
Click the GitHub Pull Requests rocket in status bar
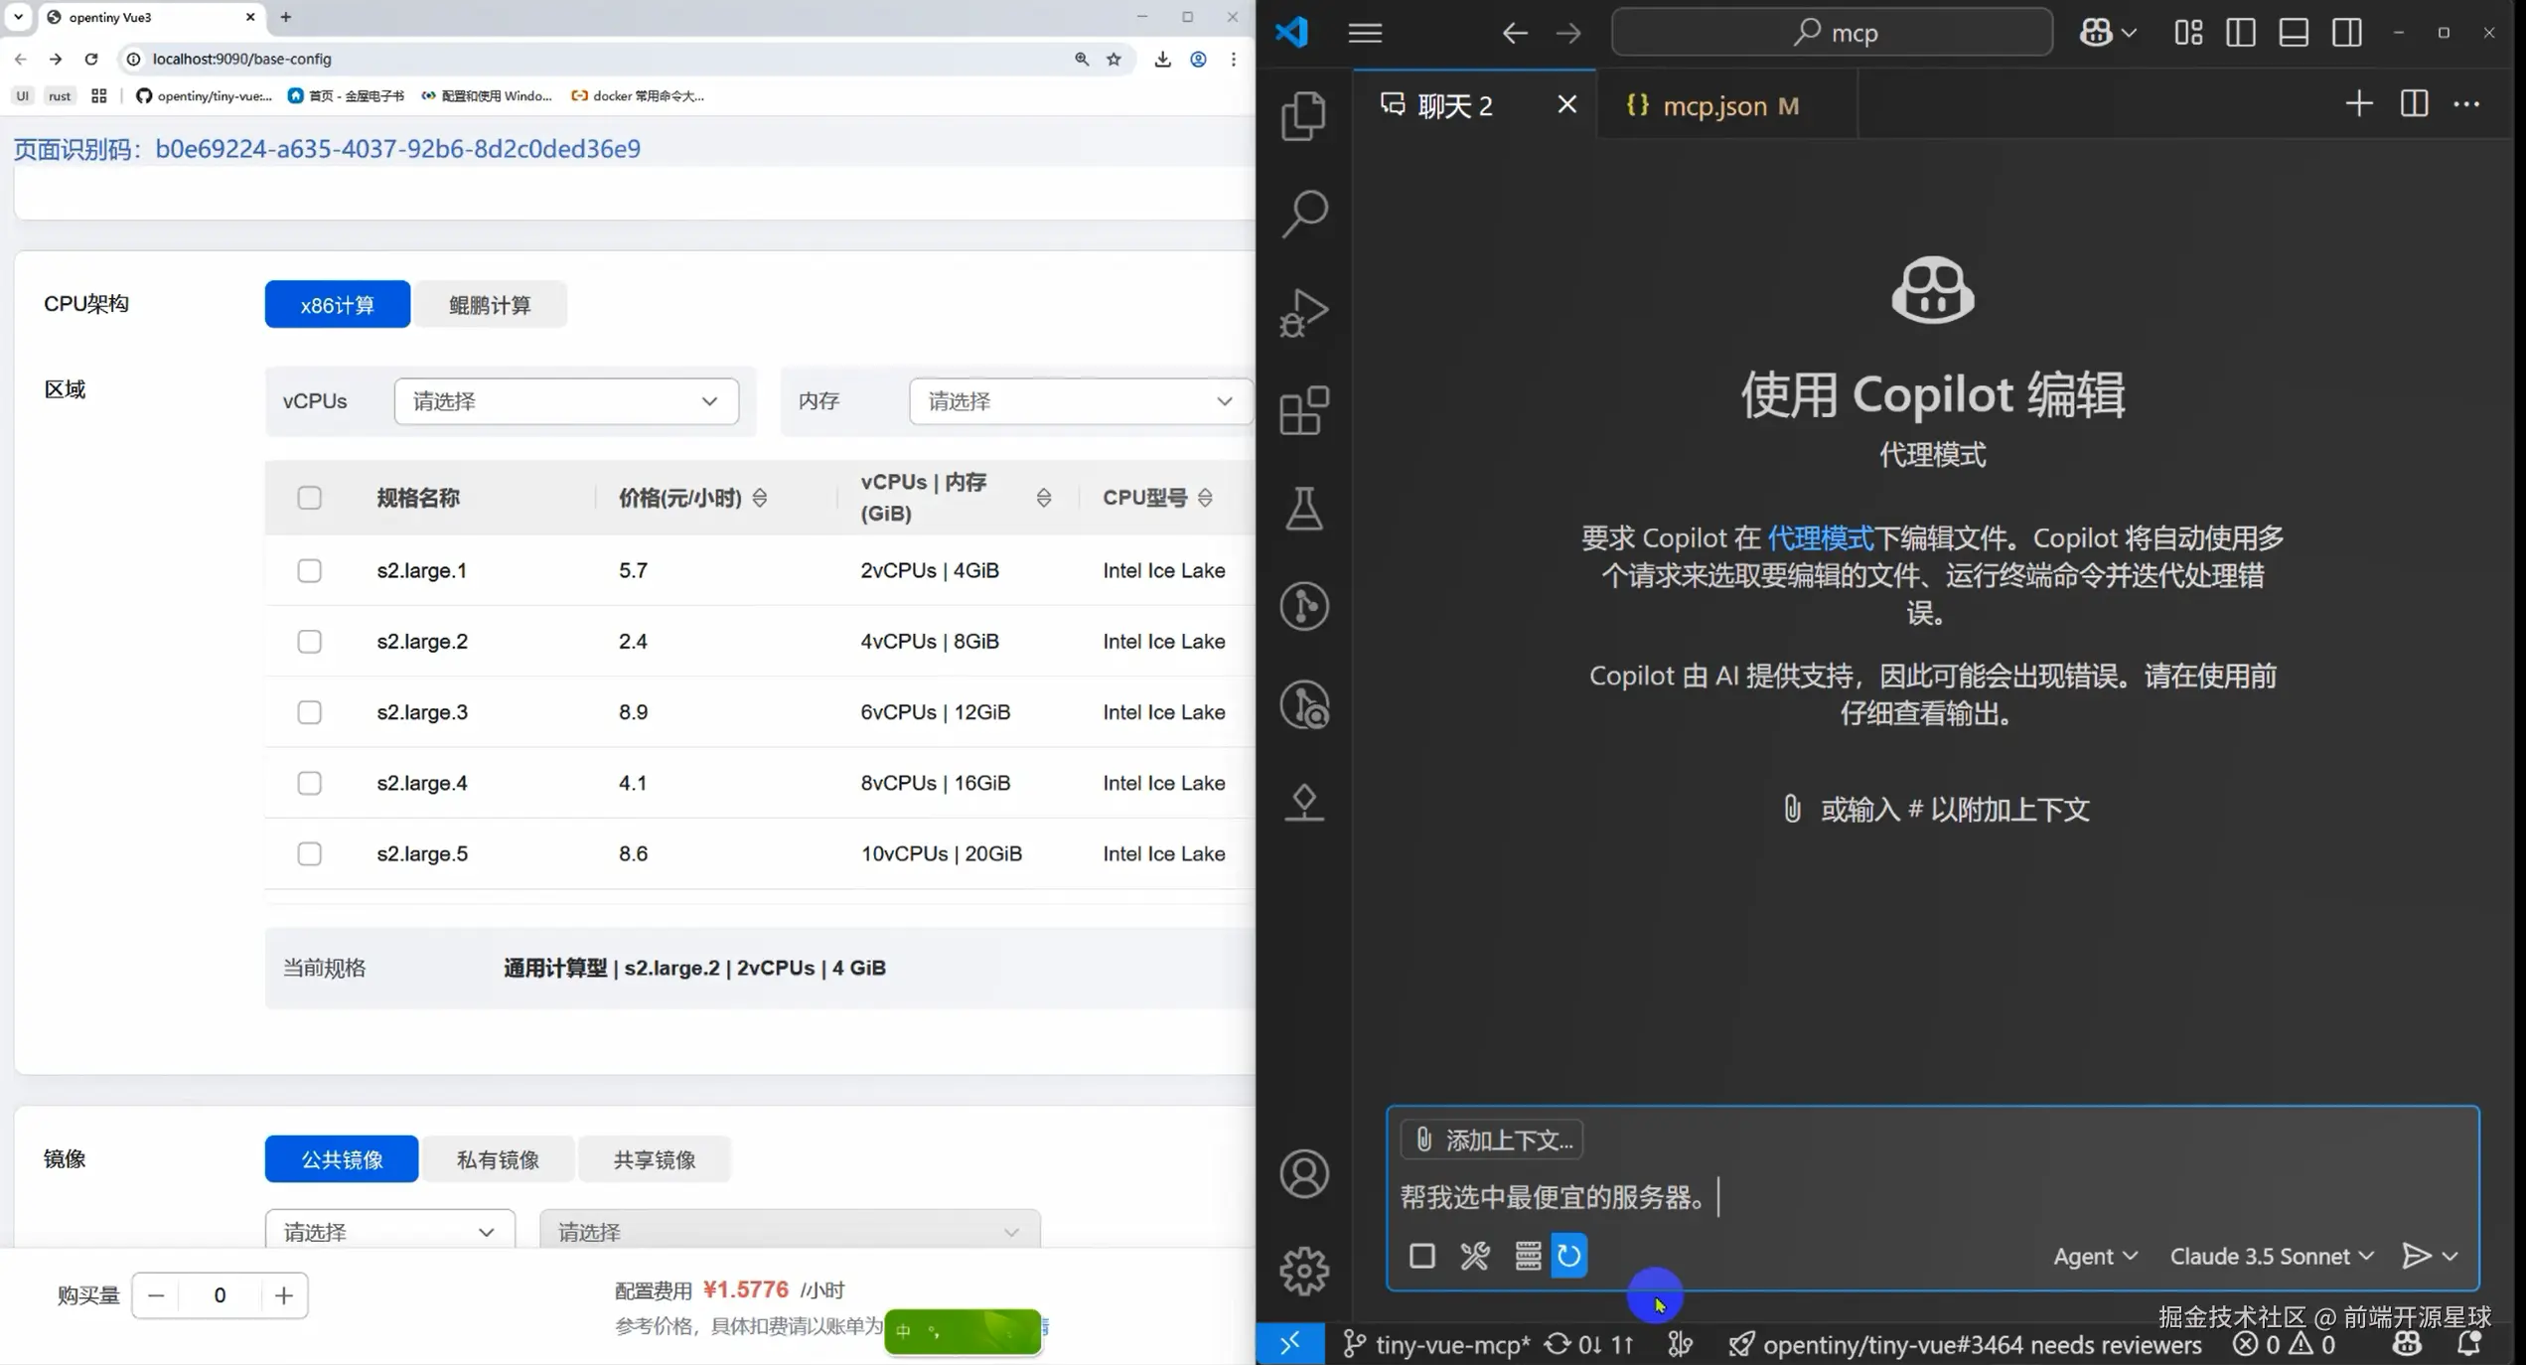pos(1741,1344)
